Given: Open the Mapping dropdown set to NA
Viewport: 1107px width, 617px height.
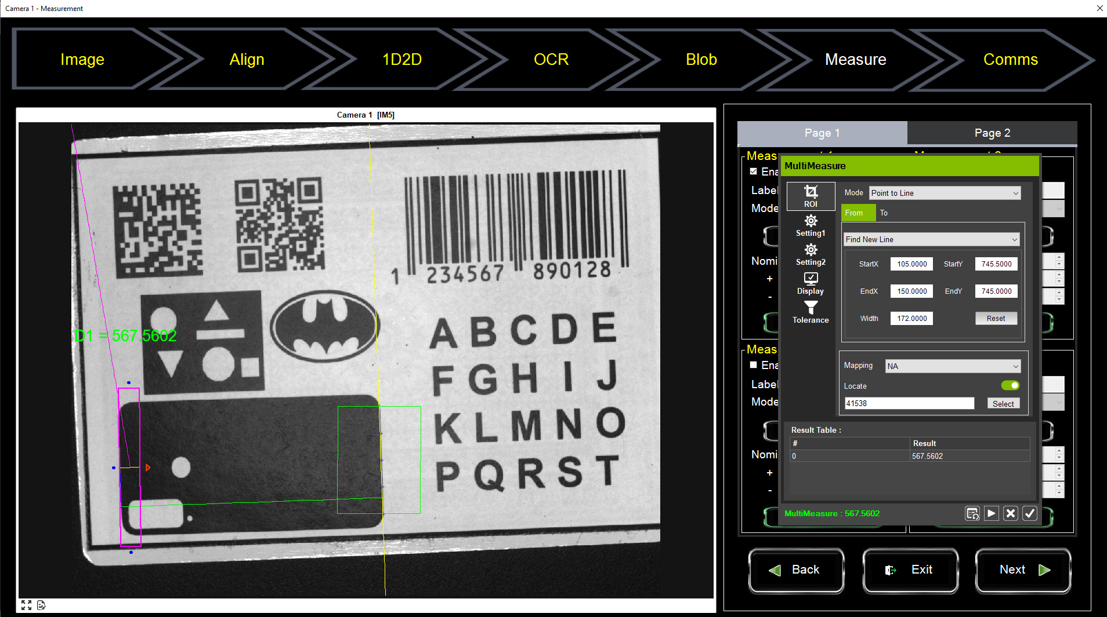Looking at the screenshot, I should (952, 366).
